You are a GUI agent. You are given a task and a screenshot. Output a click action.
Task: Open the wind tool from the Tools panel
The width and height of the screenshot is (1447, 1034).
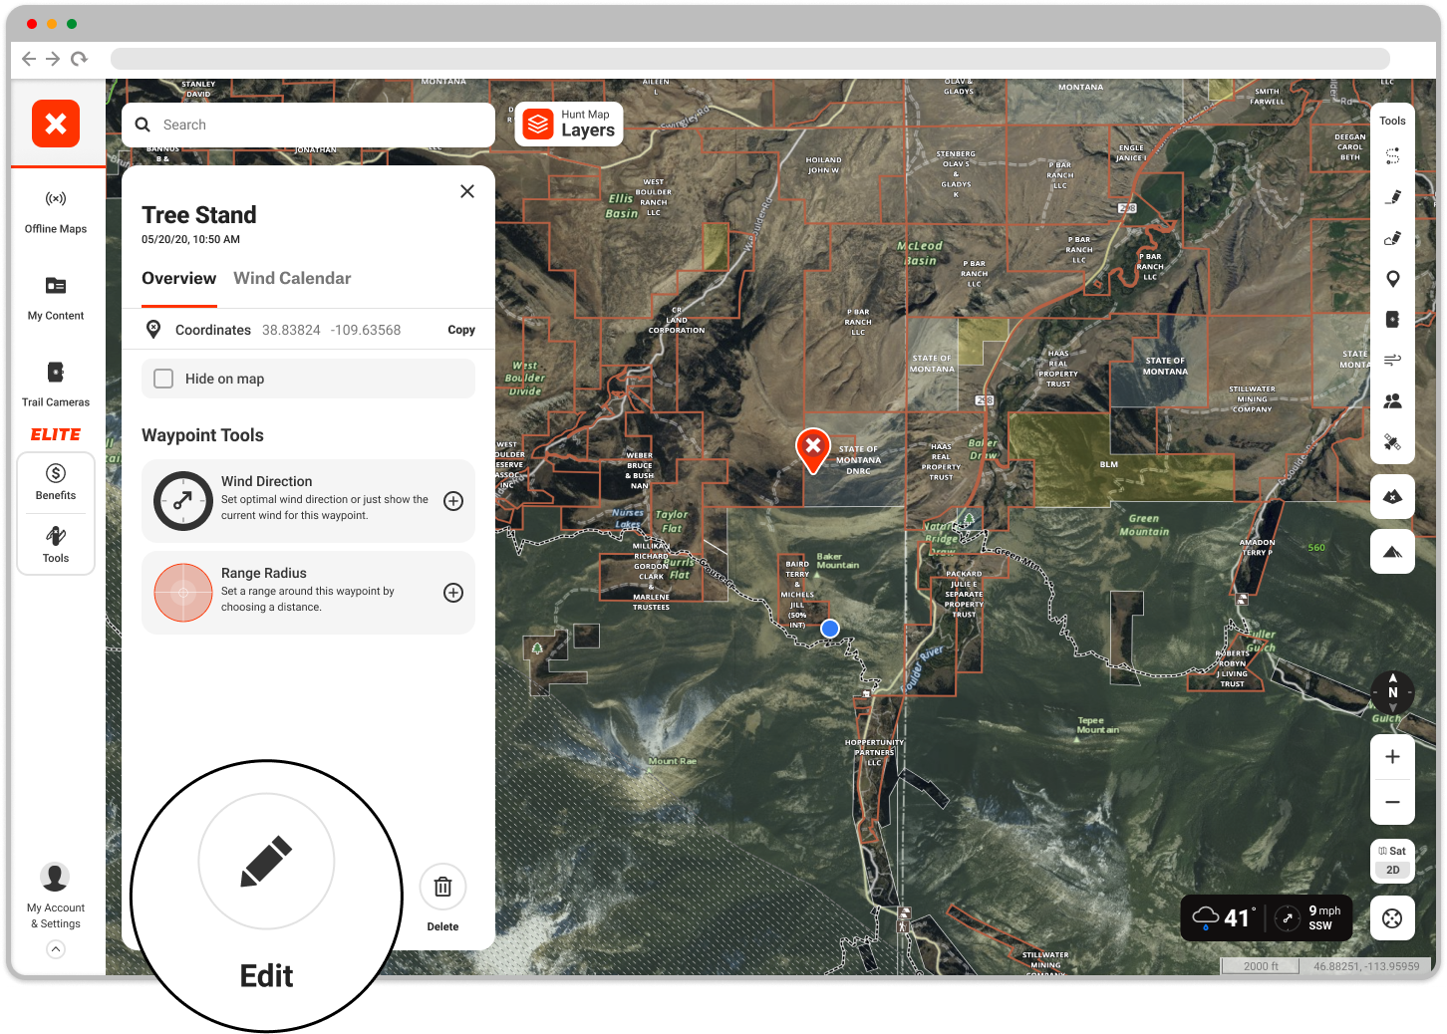[1392, 360]
